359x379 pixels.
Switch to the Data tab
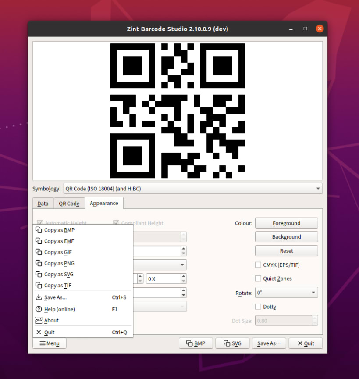(43, 204)
